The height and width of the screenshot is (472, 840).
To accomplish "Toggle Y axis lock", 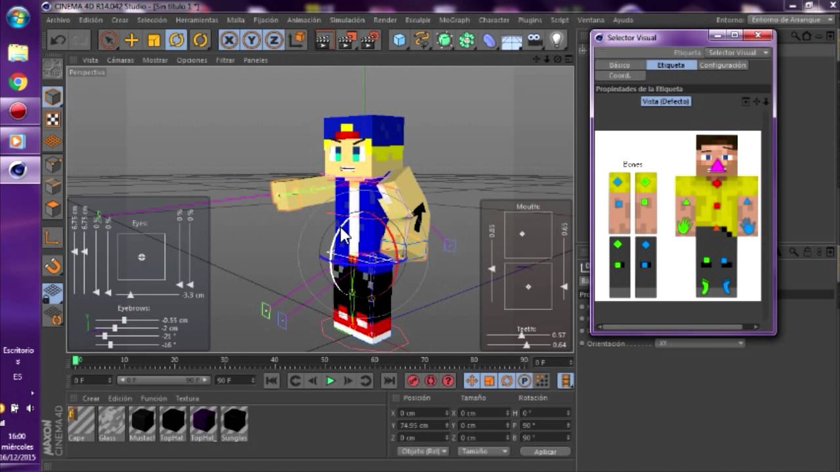I will [x=251, y=41].
